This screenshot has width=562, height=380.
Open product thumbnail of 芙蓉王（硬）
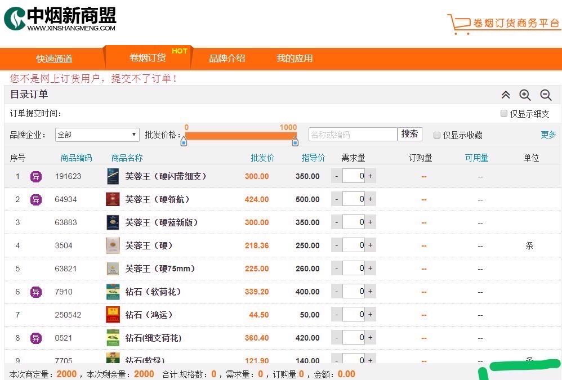[113, 245]
